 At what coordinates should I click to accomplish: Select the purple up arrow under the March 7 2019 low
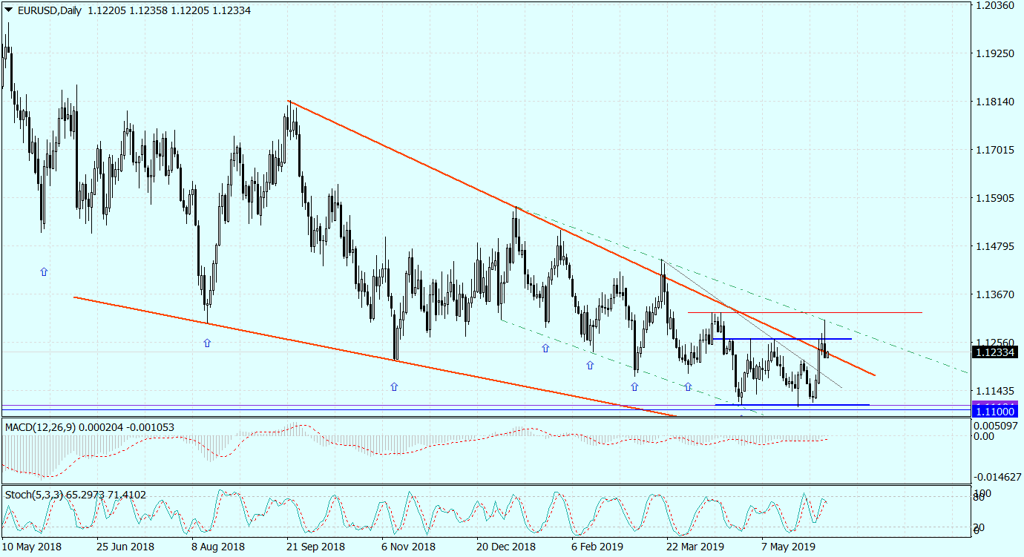[634, 386]
